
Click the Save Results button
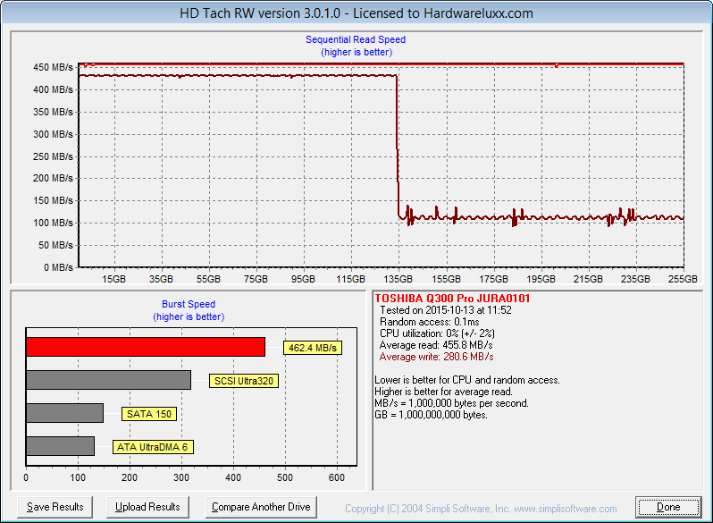(55, 507)
